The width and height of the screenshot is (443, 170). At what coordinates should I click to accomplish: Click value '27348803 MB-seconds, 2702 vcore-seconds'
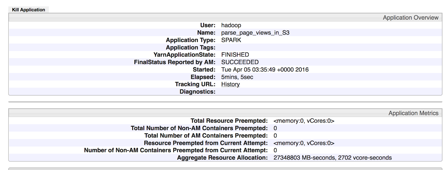[333, 158]
